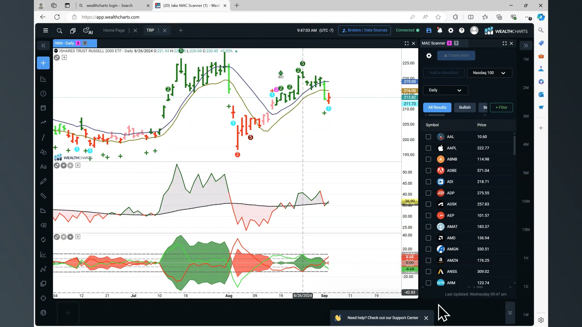Click the blue plus add tool button
582x327 pixels.
coord(43,63)
